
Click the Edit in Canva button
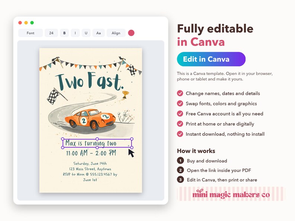coord(211,59)
